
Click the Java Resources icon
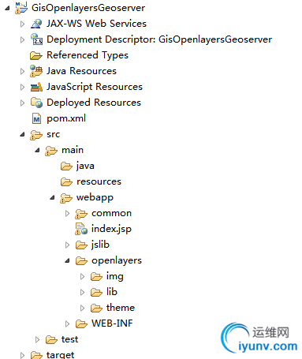click(36, 71)
